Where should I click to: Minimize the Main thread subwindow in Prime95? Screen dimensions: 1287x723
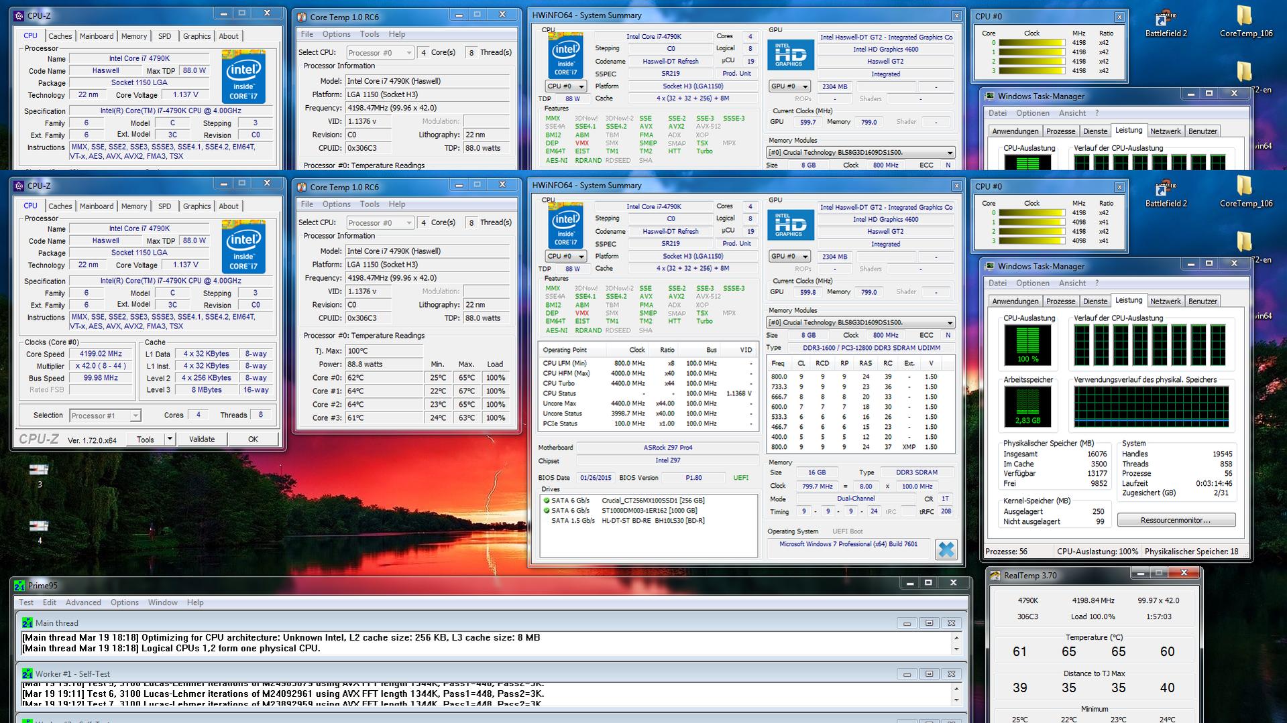tap(907, 623)
